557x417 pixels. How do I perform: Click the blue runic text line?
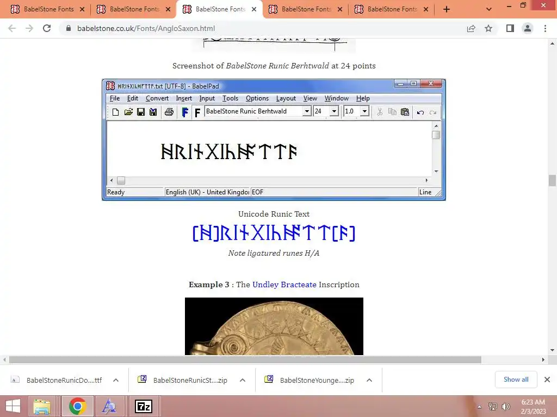click(x=274, y=233)
